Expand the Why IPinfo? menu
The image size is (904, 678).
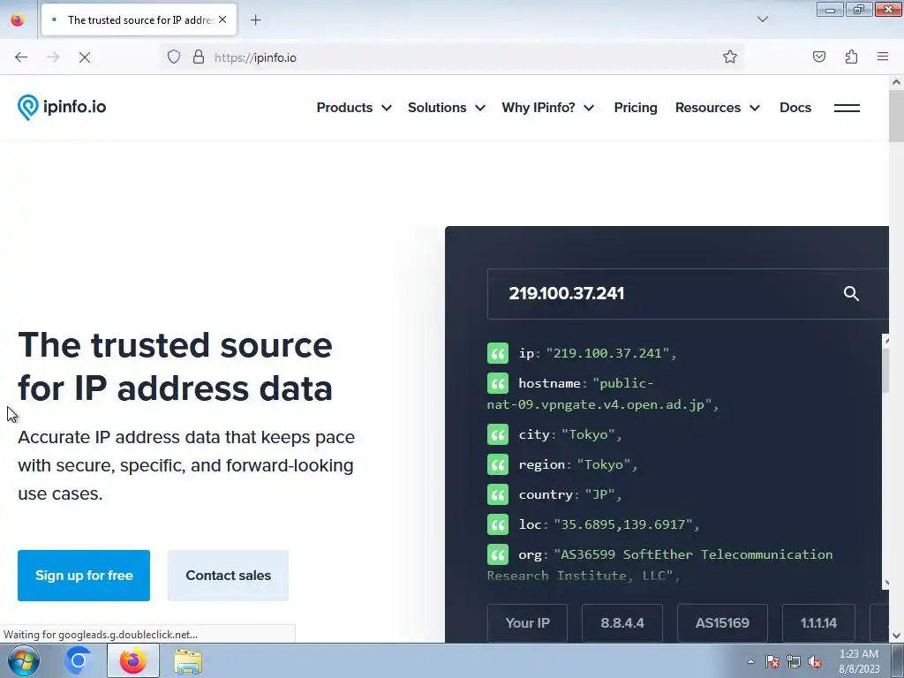click(547, 108)
